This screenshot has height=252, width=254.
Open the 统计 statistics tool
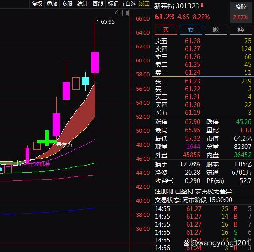click(83, 4)
